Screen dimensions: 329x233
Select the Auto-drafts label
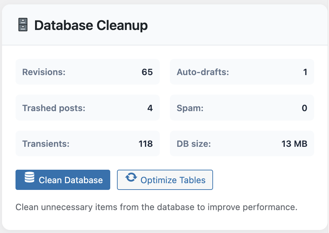(x=203, y=72)
